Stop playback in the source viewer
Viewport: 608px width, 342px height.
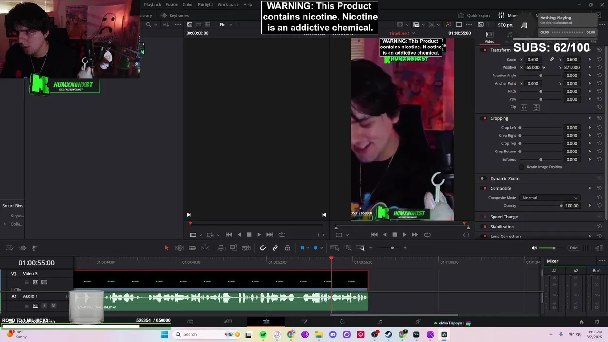(x=249, y=235)
